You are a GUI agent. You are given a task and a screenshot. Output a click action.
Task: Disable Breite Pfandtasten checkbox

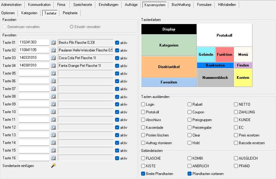(143, 174)
